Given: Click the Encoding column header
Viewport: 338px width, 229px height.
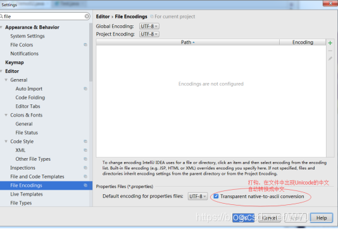Looking at the screenshot, I should coord(303,42).
